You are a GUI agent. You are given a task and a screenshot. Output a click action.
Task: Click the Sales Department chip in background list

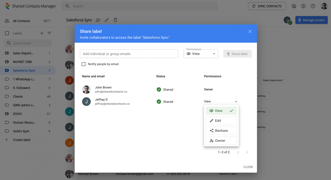273,80
